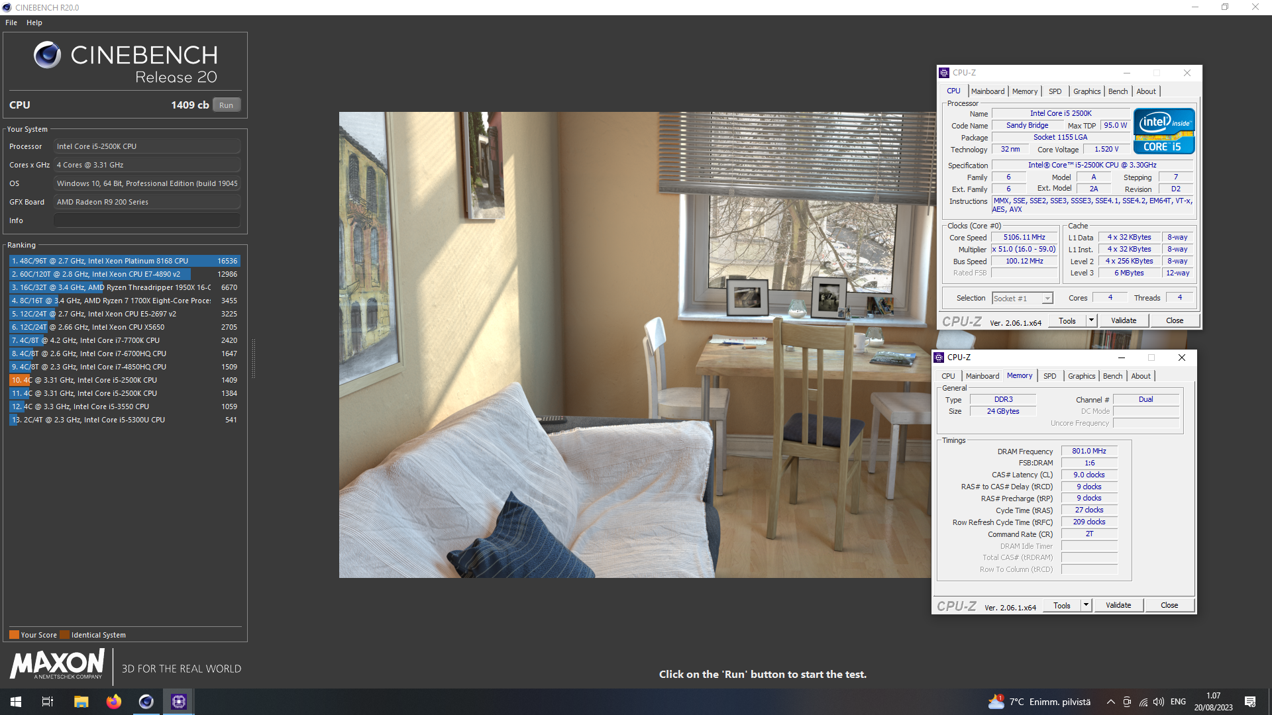Open the weather widget showing 7°C
Screen dimensions: 1272x715
(x=1039, y=702)
